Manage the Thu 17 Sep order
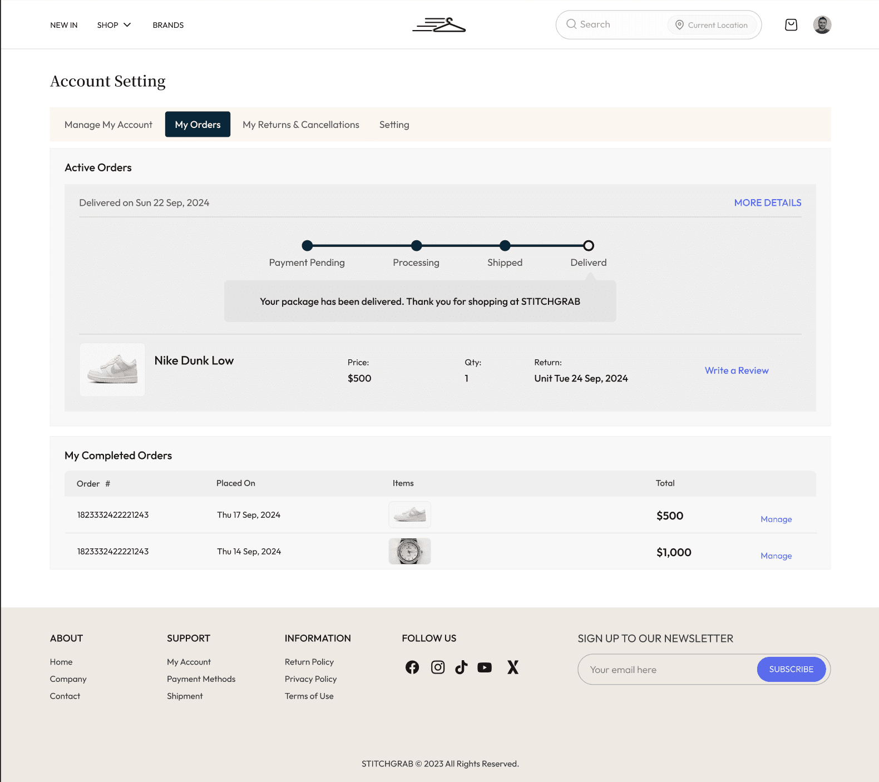 click(776, 519)
